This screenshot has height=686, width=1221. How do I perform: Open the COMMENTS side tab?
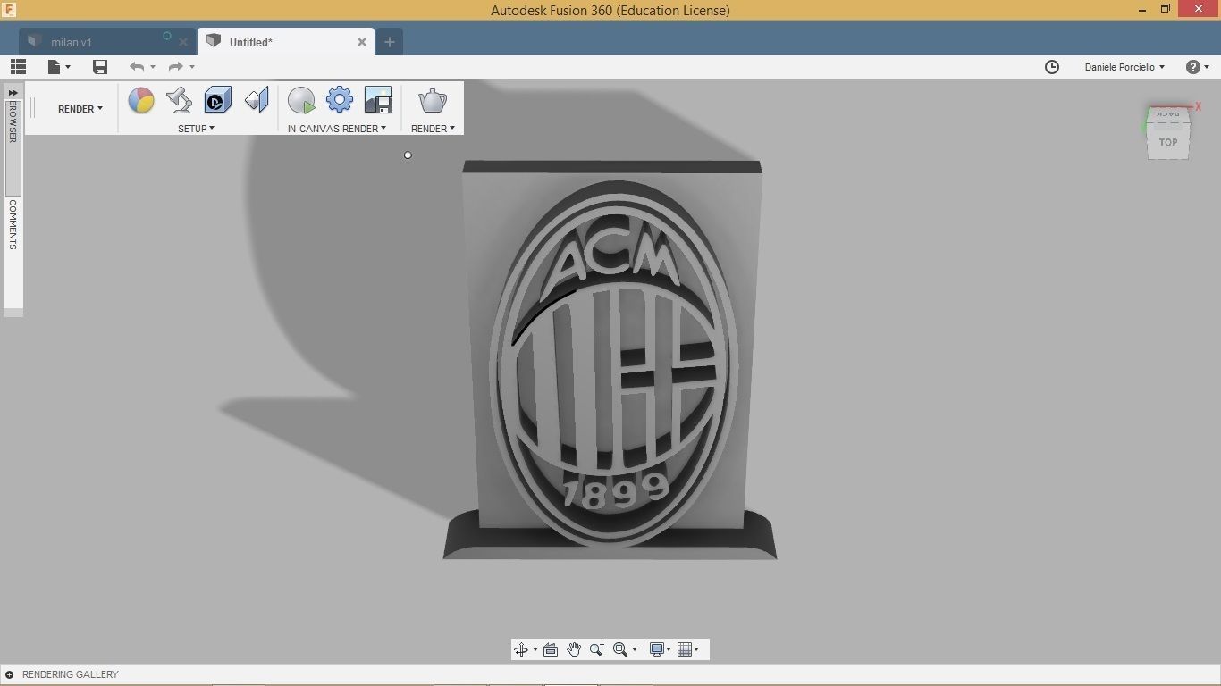[13, 224]
